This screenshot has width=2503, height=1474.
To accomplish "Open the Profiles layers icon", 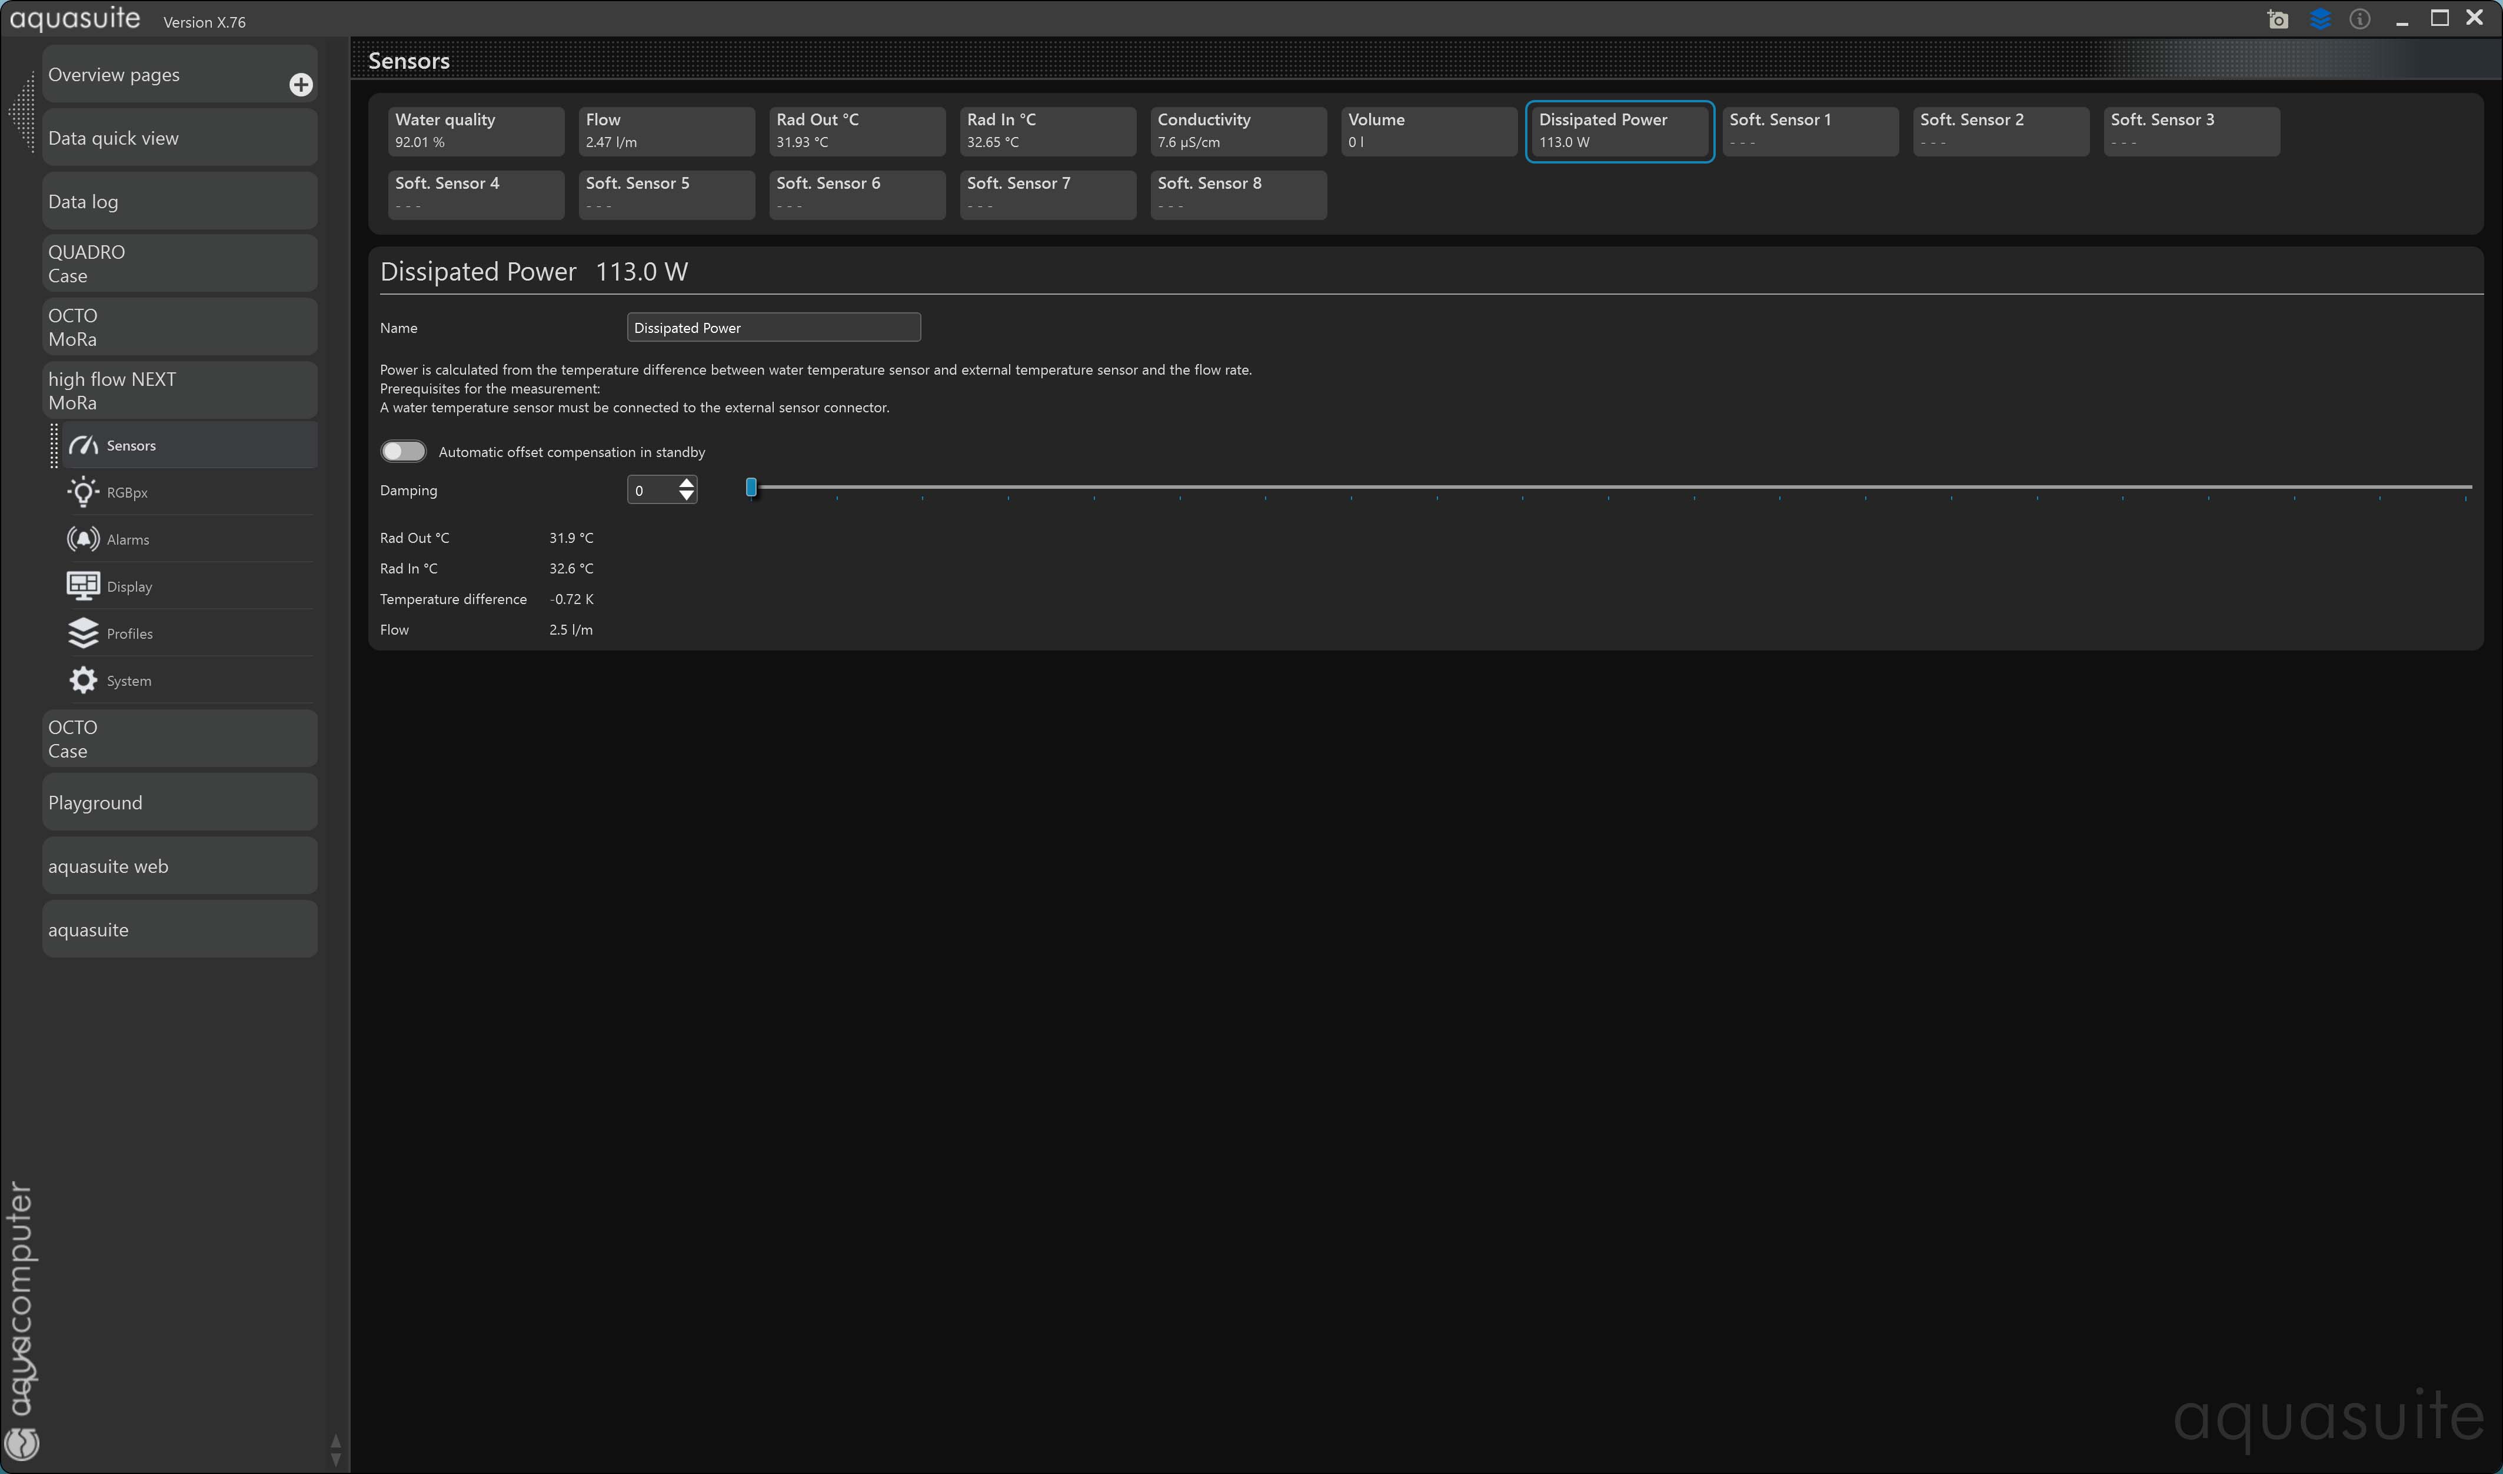I will click(82, 633).
